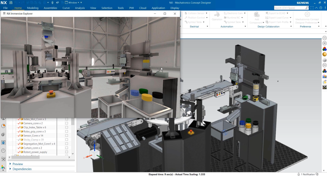Toggle checkmark for Sensor_Conn x 14
327x176 pixels.
tap(19, 136)
